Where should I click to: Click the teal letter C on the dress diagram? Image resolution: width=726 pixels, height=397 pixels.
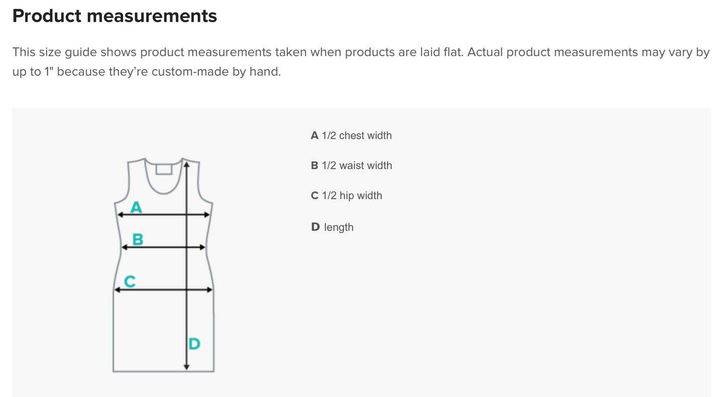130,281
